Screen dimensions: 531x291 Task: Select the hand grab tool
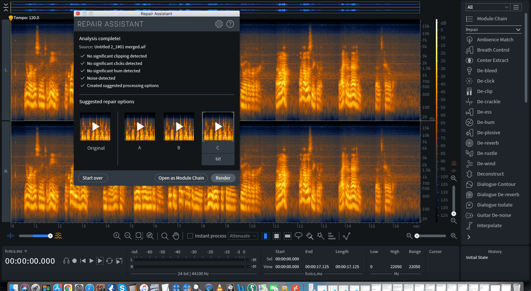point(176,236)
